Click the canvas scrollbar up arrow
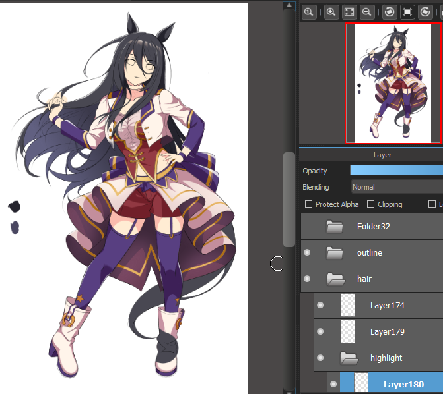This screenshot has width=443, height=394. [x=289, y=5]
